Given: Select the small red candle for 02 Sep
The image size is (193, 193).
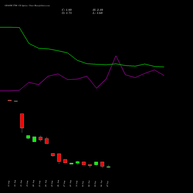Looking at the screenshot, I should [x=90, y=165].
